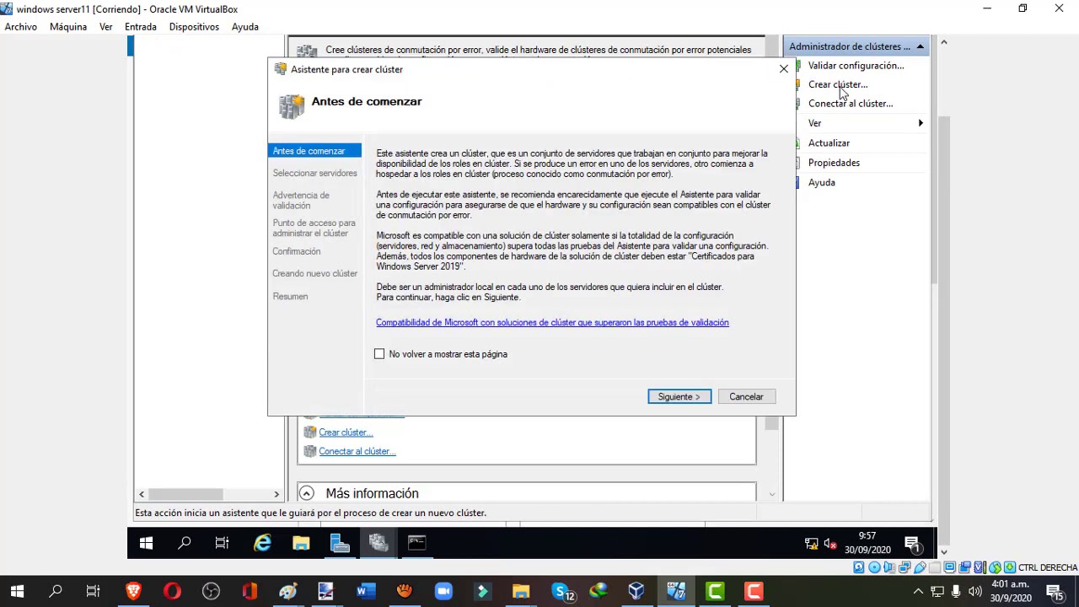Collapse the Más información section
Viewport: 1079px width, 607px height.
pyautogui.click(x=307, y=493)
